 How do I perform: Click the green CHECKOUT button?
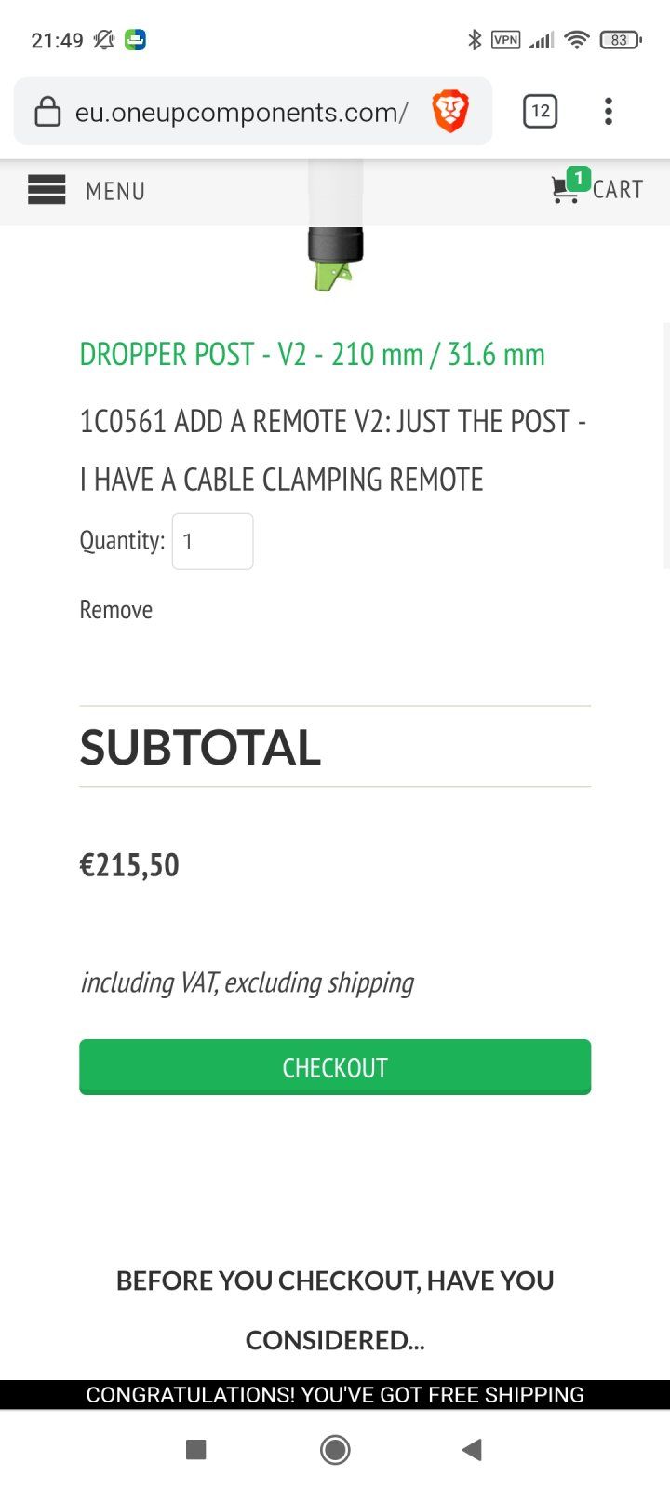[x=335, y=1067]
